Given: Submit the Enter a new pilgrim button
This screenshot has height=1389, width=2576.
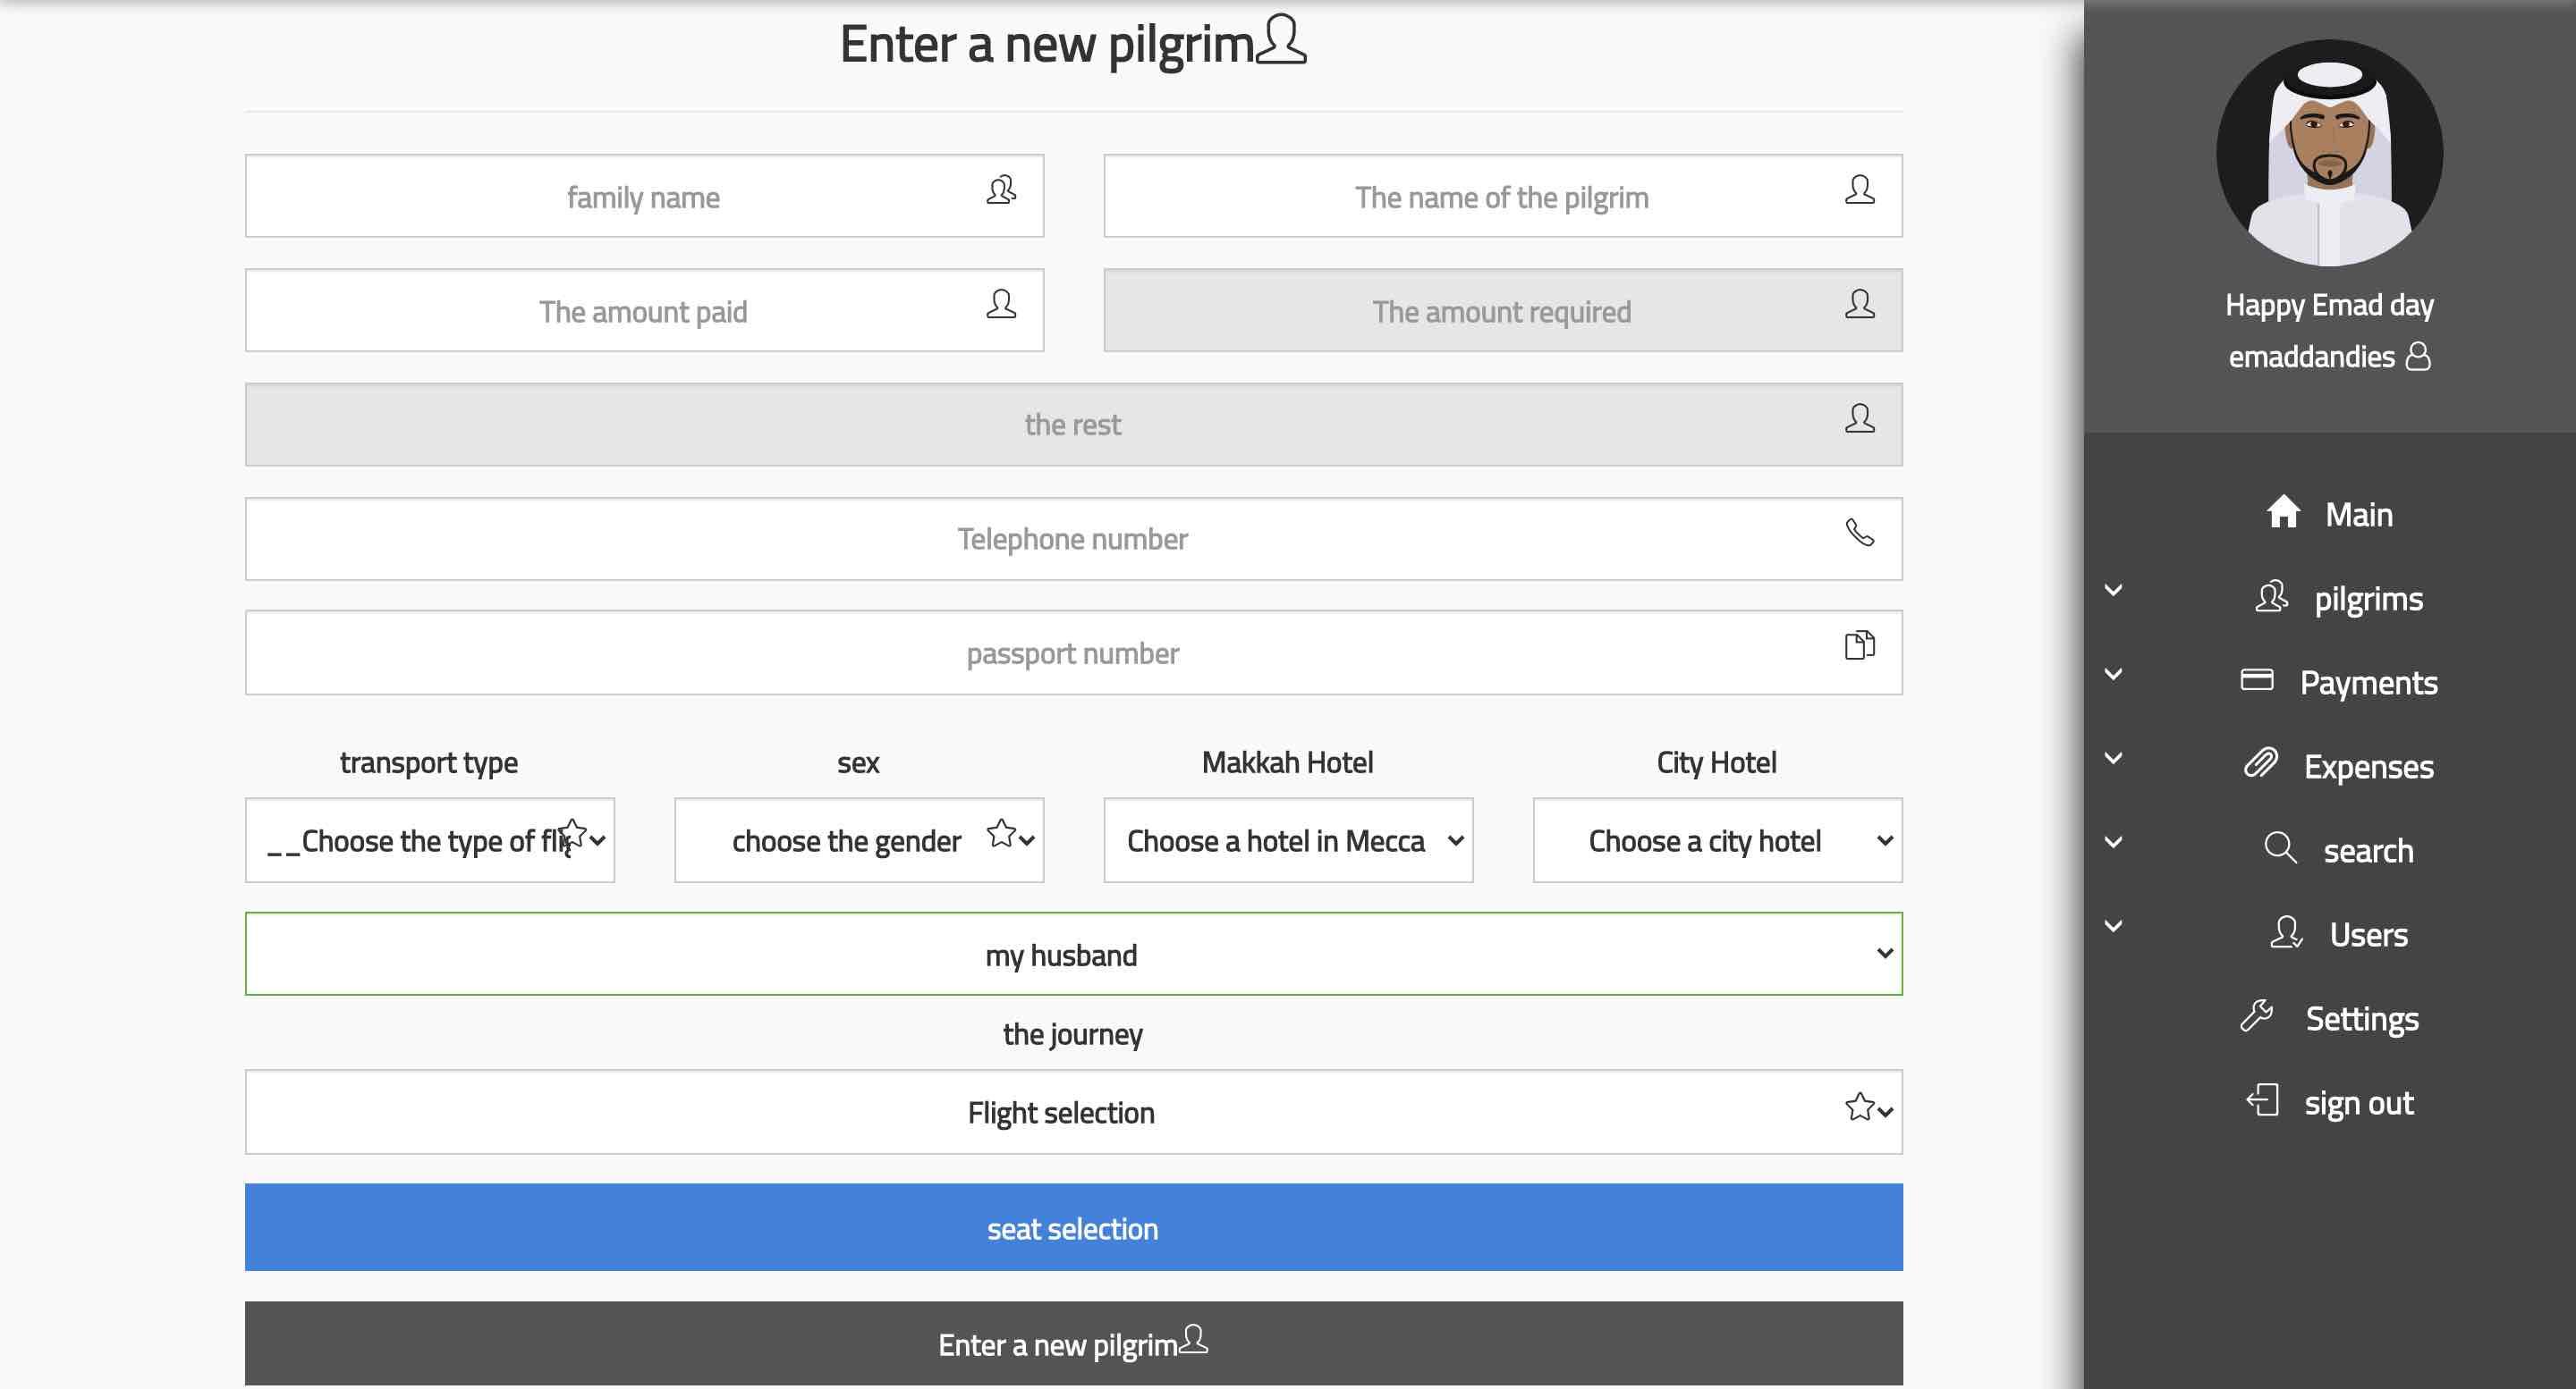Looking at the screenshot, I should 1073,1343.
